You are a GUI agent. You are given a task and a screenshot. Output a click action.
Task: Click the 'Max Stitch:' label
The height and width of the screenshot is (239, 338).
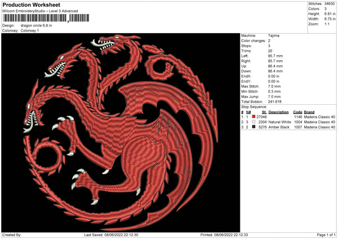[x=250, y=86]
